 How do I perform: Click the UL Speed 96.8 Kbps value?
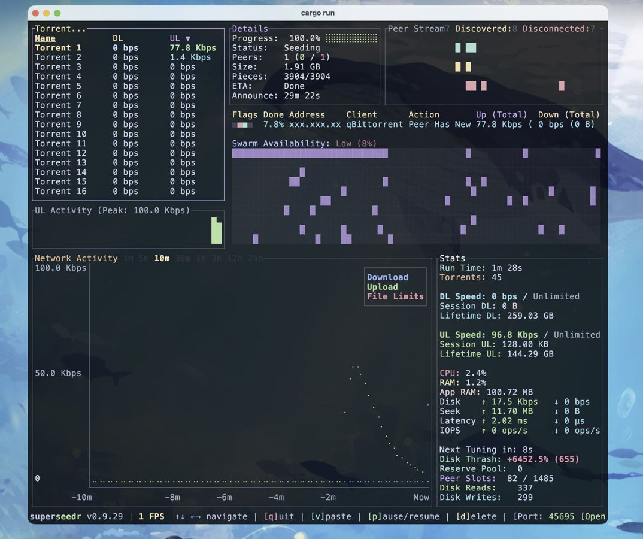pos(515,335)
